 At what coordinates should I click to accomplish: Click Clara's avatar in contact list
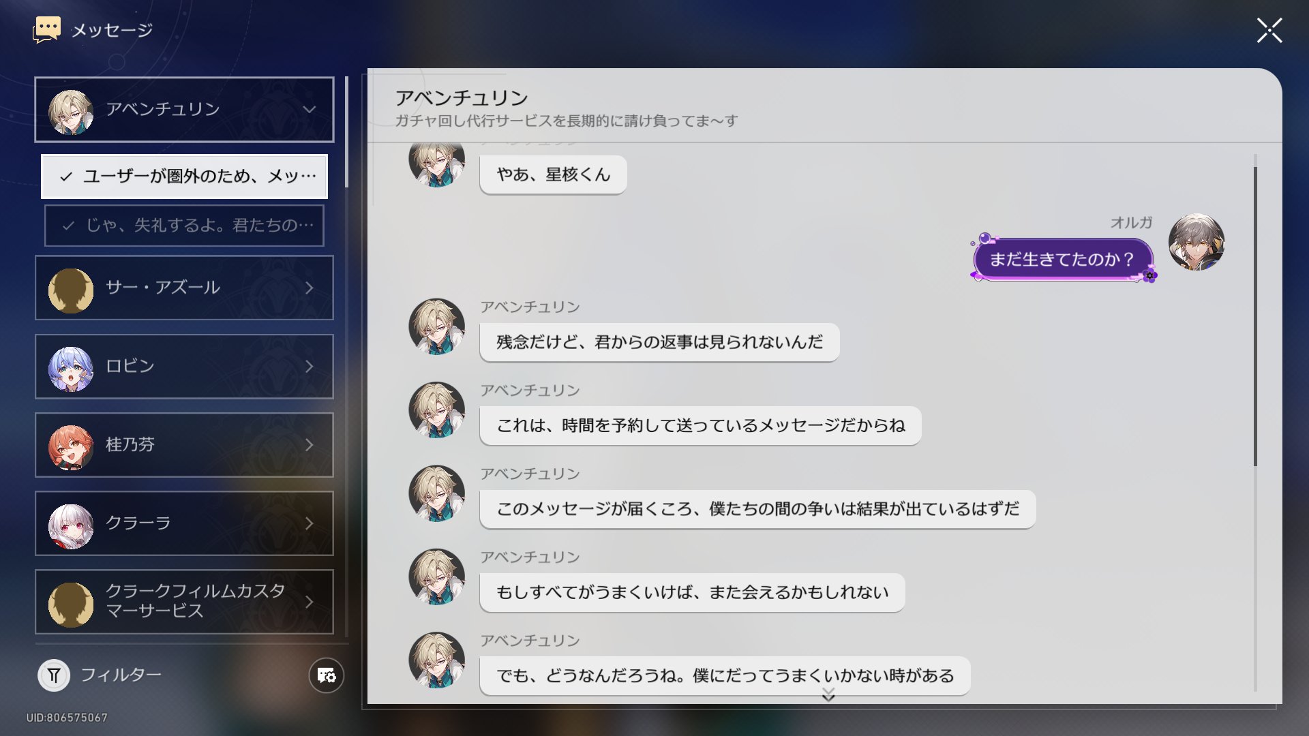click(x=71, y=525)
